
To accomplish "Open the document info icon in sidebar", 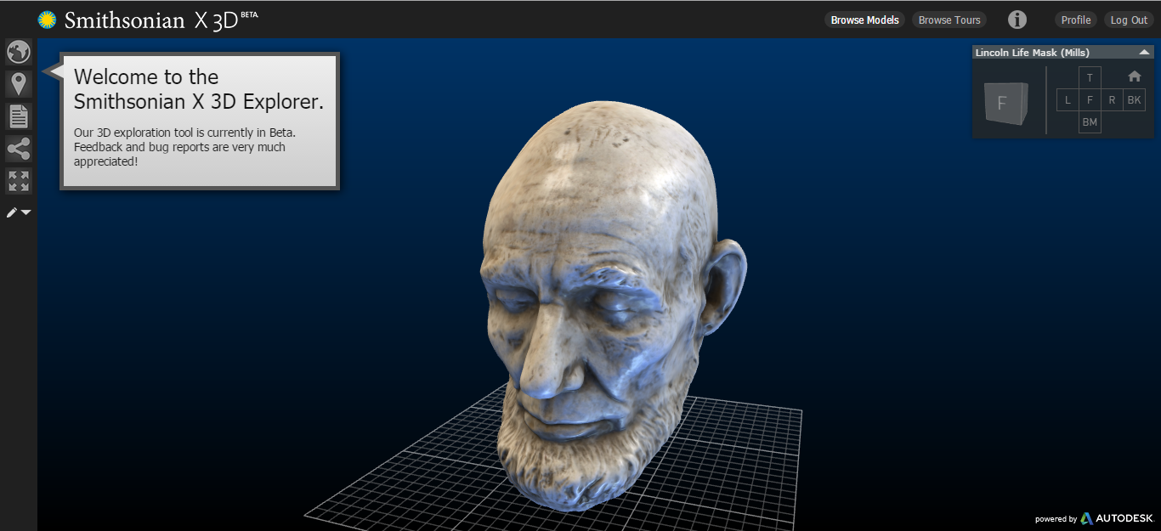I will coord(19,116).
